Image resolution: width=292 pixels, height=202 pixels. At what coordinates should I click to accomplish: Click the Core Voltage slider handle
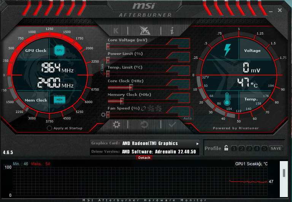(x=108, y=47)
